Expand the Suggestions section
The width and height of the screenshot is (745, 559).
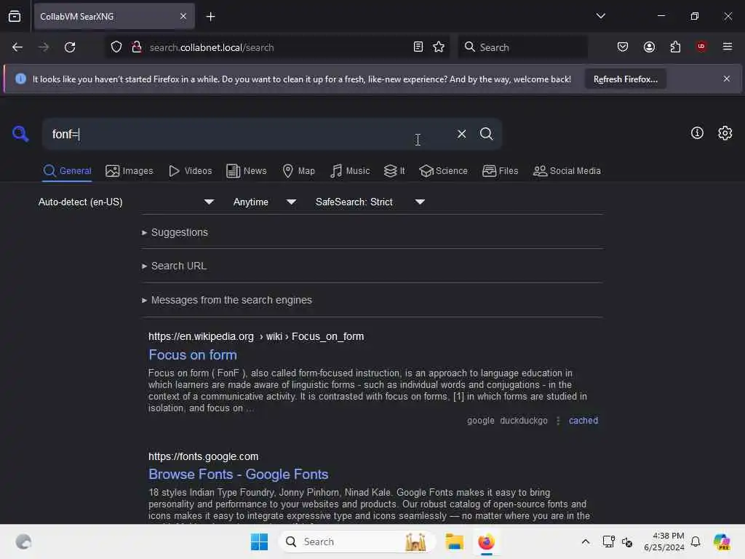[175, 232]
